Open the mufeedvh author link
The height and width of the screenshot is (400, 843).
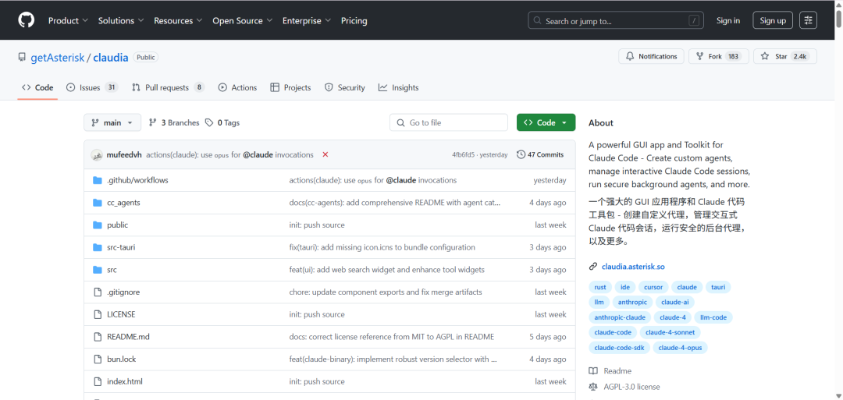(124, 154)
